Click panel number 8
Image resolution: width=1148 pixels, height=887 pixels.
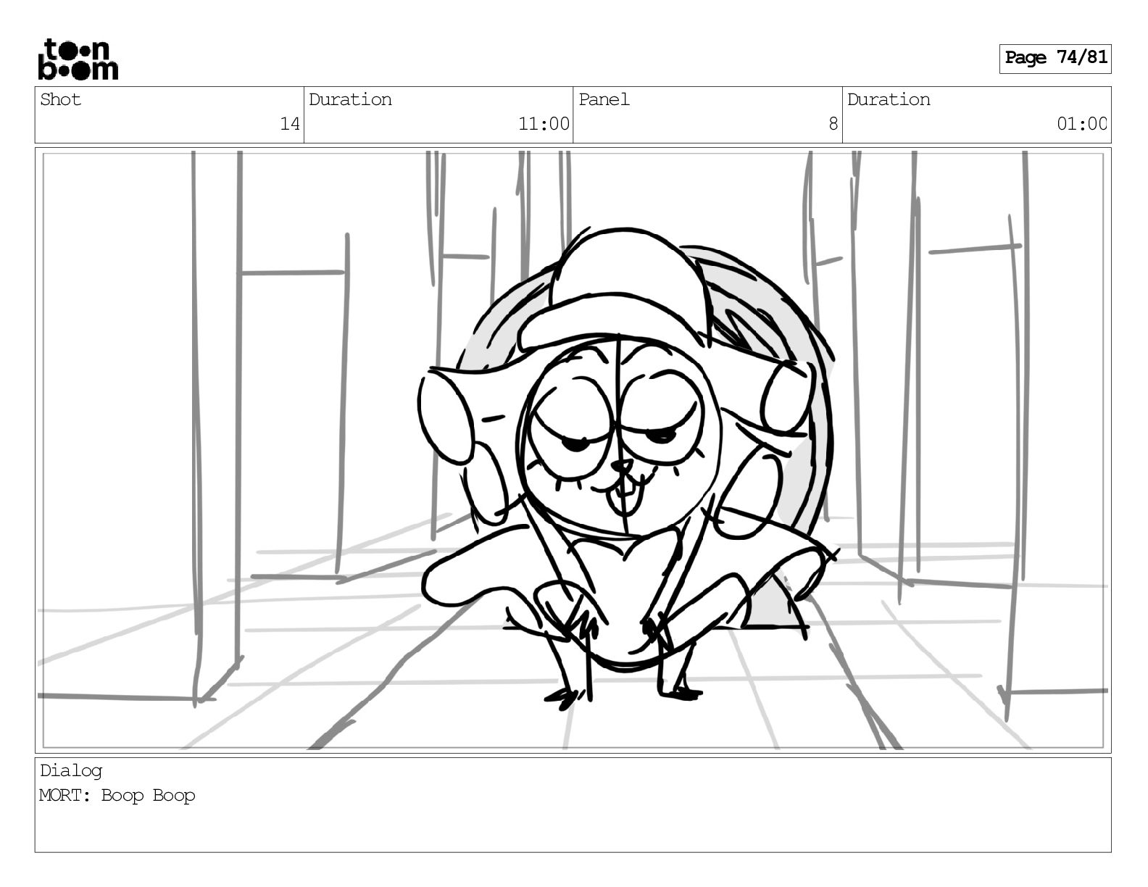833,124
